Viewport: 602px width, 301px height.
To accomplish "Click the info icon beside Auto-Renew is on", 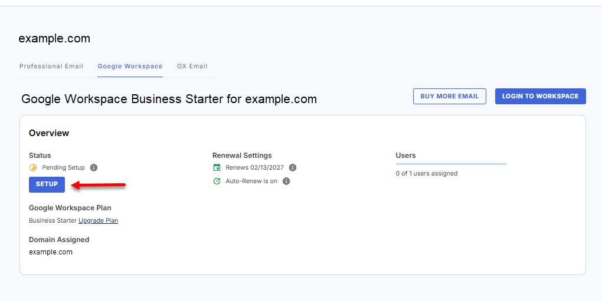I will coord(286,181).
